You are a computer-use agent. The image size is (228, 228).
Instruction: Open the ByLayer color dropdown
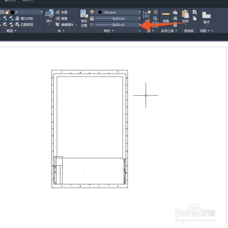(139, 12)
